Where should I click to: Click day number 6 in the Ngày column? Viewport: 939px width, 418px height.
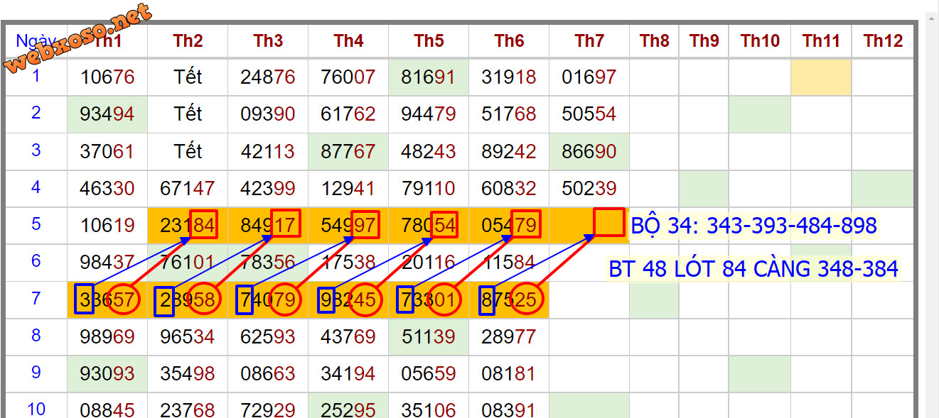coord(36,260)
